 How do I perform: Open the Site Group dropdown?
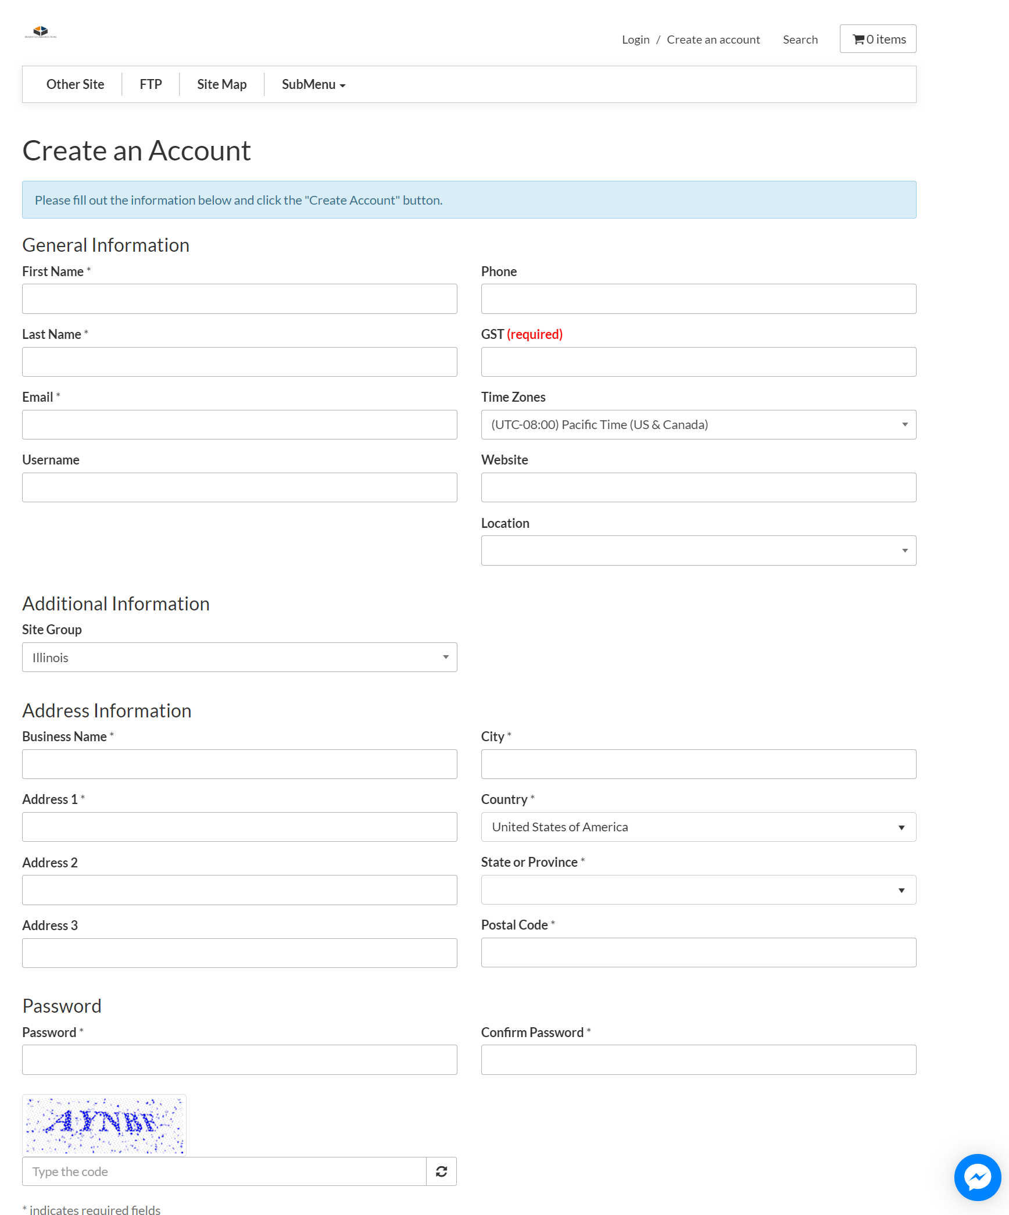coord(239,657)
